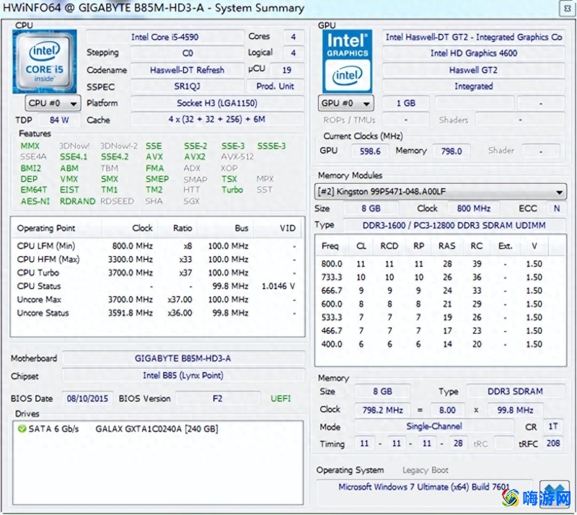Click the Haswell GT2 GPU codename field
The height and width of the screenshot is (515, 577).
click(474, 70)
